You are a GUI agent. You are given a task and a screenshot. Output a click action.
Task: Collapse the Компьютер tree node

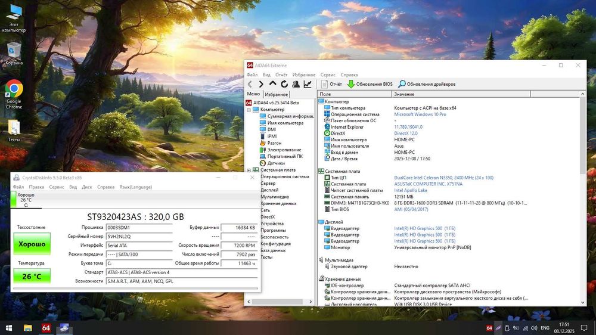pos(249,110)
